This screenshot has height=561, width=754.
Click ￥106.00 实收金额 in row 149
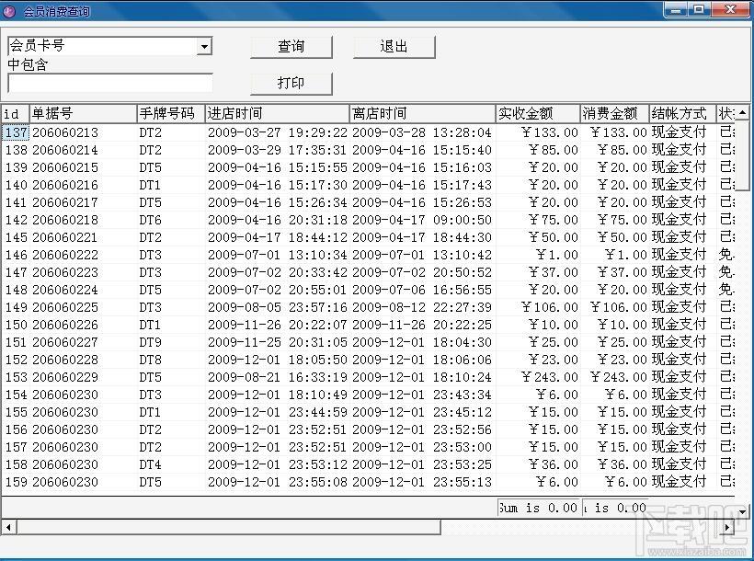coord(550,307)
